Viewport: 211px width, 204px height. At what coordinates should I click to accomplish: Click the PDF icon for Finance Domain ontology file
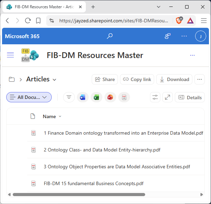point(33,133)
